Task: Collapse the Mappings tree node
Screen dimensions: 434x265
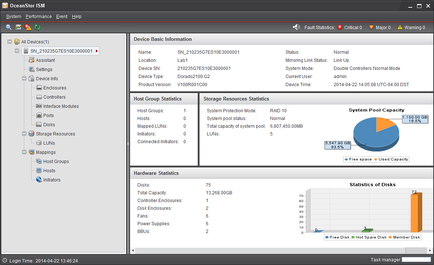Action: 24,152
